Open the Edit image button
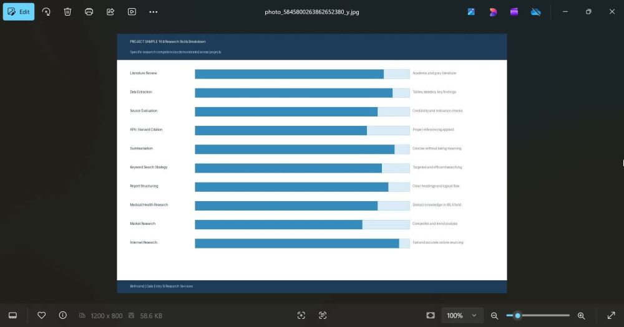Image resolution: width=624 pixels, height=327 pixels. (x=19, y=12)
